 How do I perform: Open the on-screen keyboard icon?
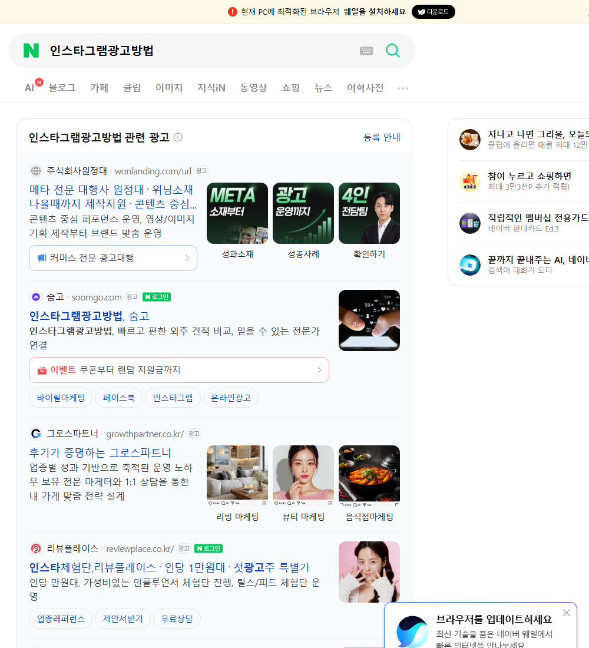pyautogui.click(x=366, y=51)
